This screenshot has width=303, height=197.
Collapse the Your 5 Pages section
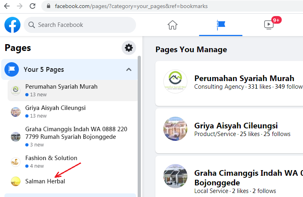(x=129, y=69)
